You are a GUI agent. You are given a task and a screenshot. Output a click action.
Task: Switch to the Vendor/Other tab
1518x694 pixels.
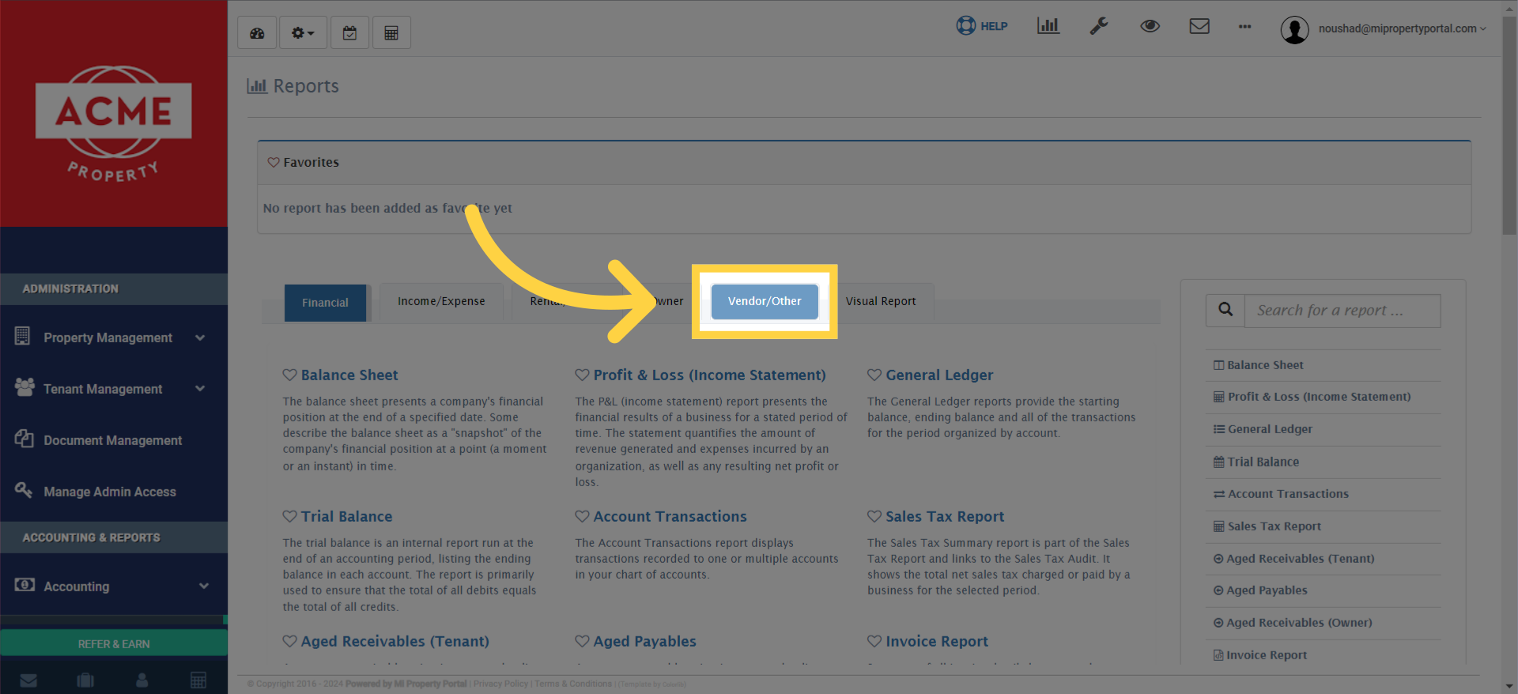765,301
